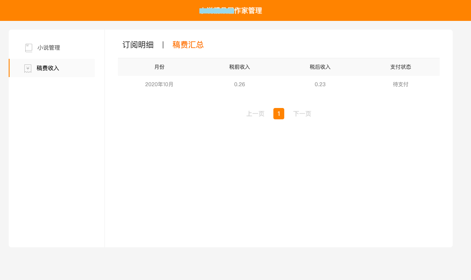Click the receipt icon beside 稿费收入
The image size is (471, 280).
point(28,68)
